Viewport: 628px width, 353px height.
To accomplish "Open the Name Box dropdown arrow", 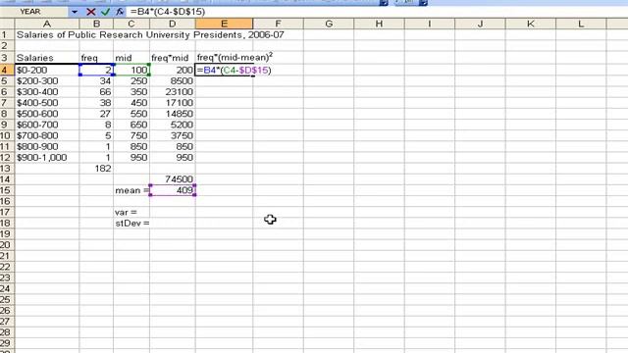I will [75, 12].
